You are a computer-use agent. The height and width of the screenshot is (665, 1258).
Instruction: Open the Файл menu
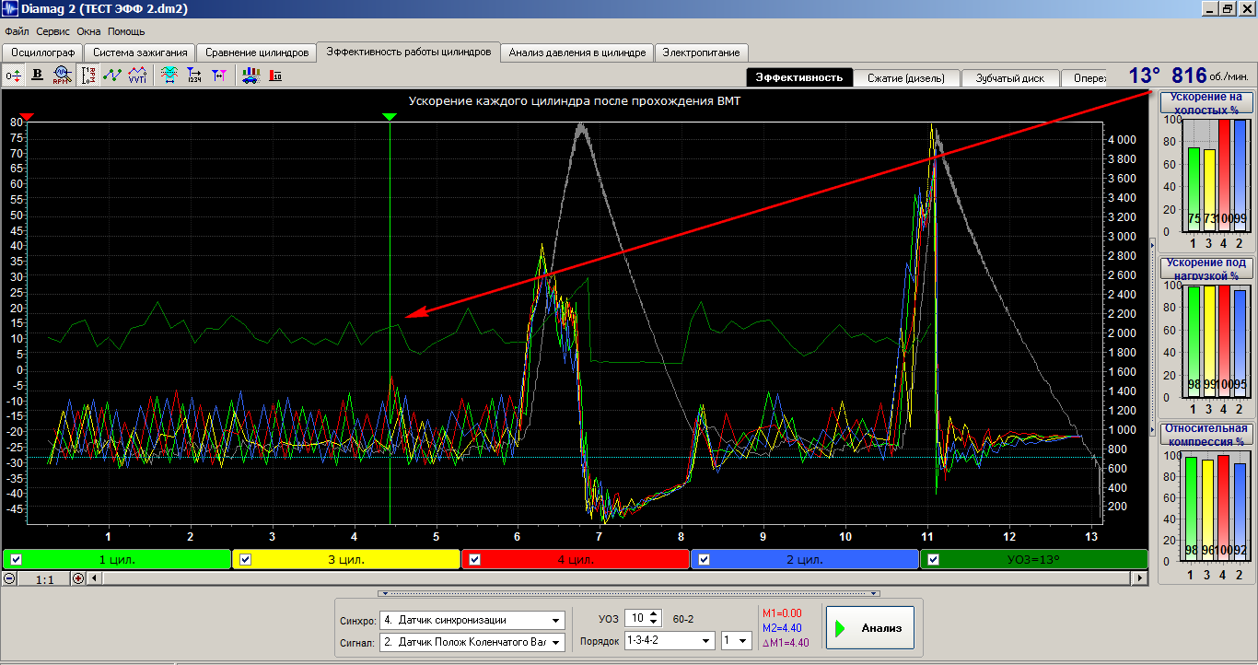point(16,31)
